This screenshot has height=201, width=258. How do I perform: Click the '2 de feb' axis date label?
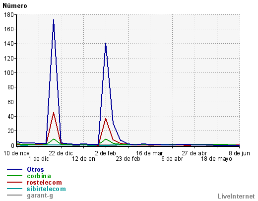tap(106, 153)
